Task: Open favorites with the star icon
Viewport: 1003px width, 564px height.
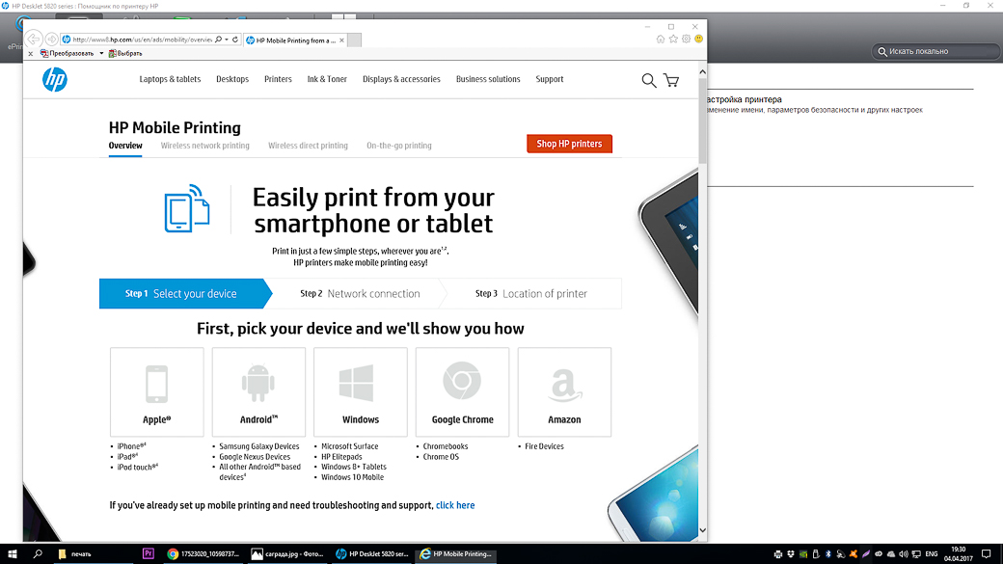Action: point(673,39)
